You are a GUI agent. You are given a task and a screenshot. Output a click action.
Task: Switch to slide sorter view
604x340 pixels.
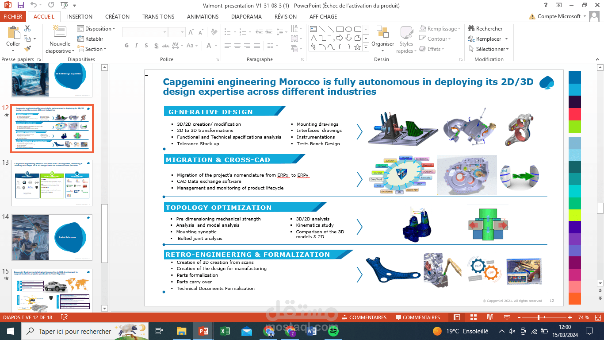pyautogui.click(x=474, y=317)
